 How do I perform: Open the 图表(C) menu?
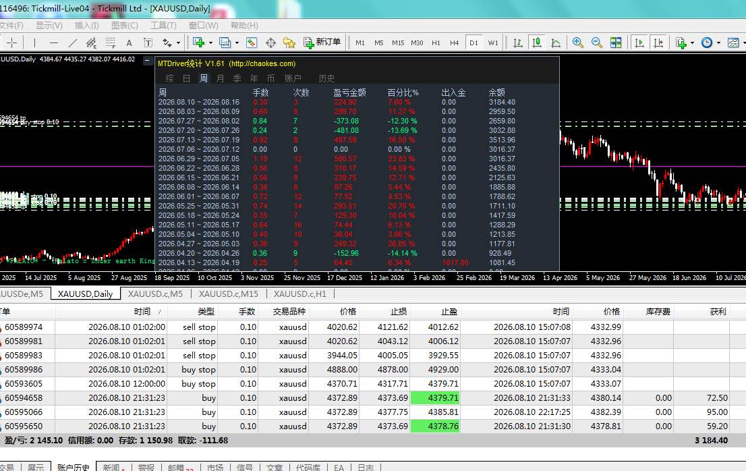tap(124, 25)
